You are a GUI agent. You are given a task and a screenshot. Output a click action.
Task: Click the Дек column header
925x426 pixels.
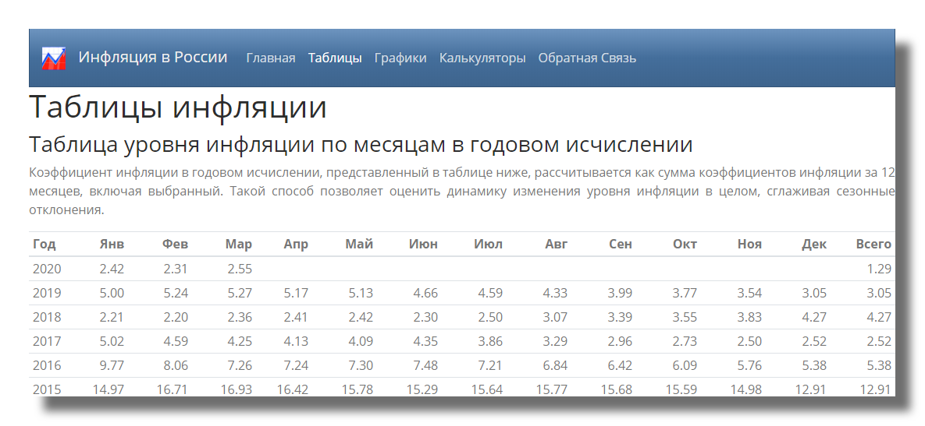pos(814,245)
